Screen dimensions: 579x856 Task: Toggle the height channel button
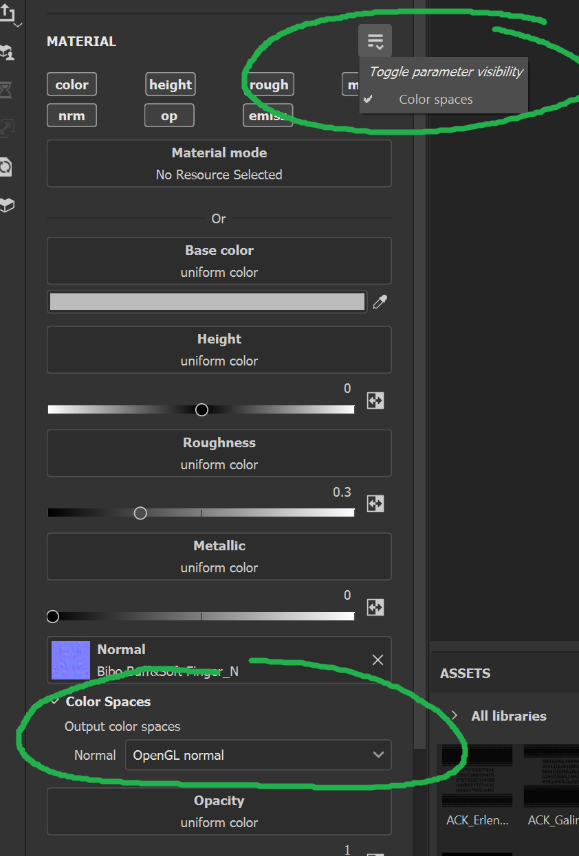click(x=170, y=85)
